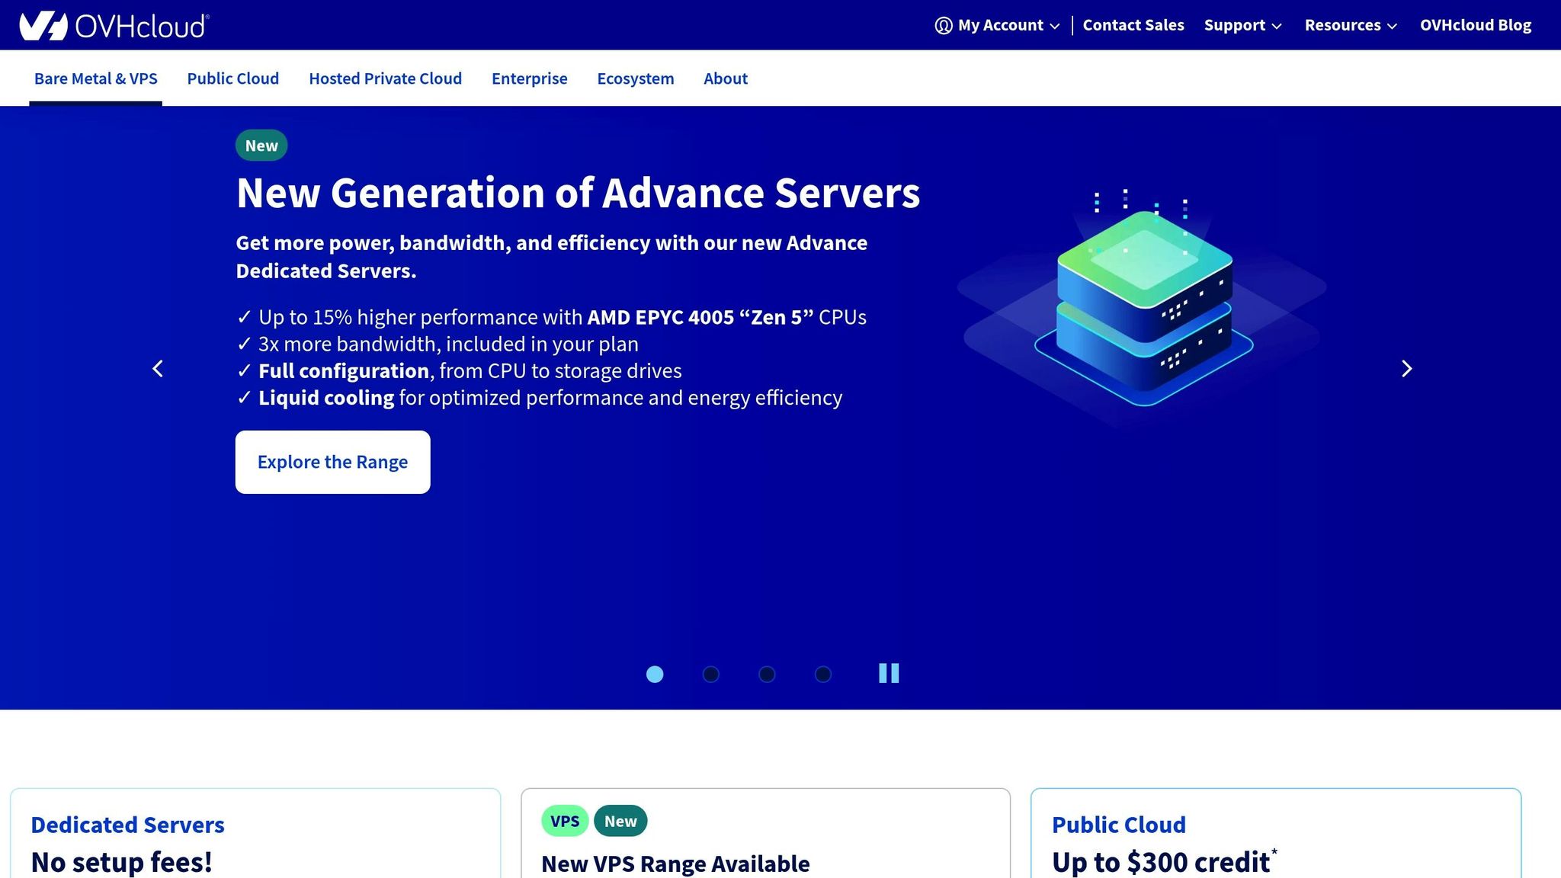The image size is (1561, 878).
Task: Go back a slide using left arrow
Action: click(x=158, y=368)
